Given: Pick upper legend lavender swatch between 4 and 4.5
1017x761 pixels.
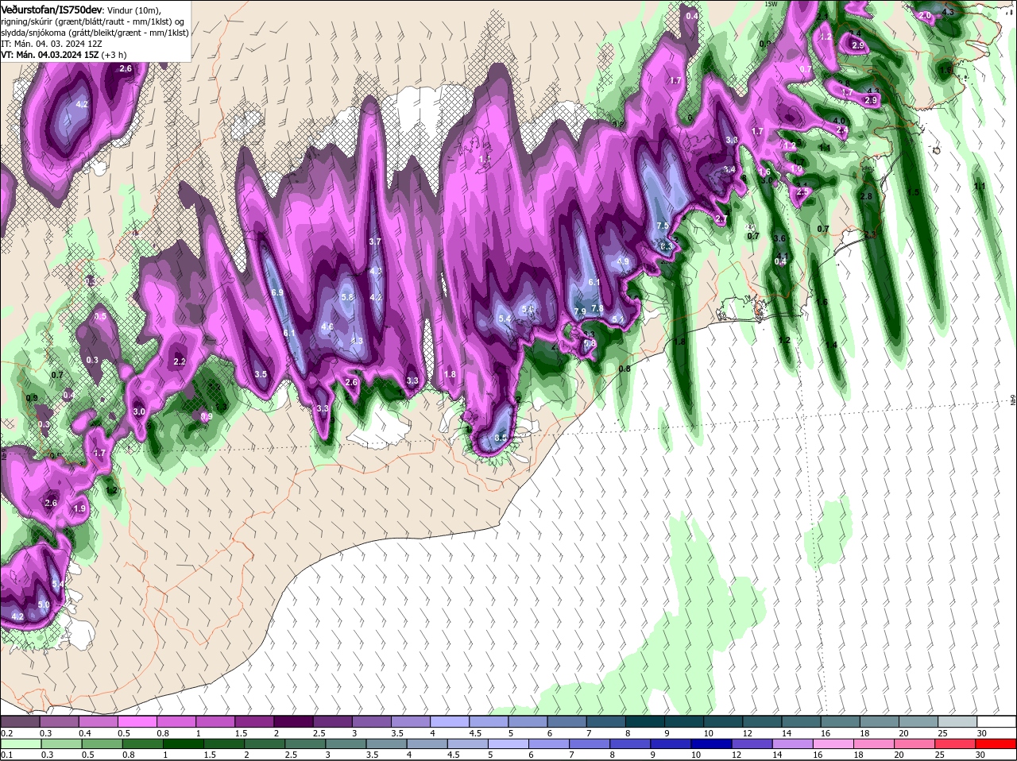Looking at the screenshot, I should click(450, 721).
